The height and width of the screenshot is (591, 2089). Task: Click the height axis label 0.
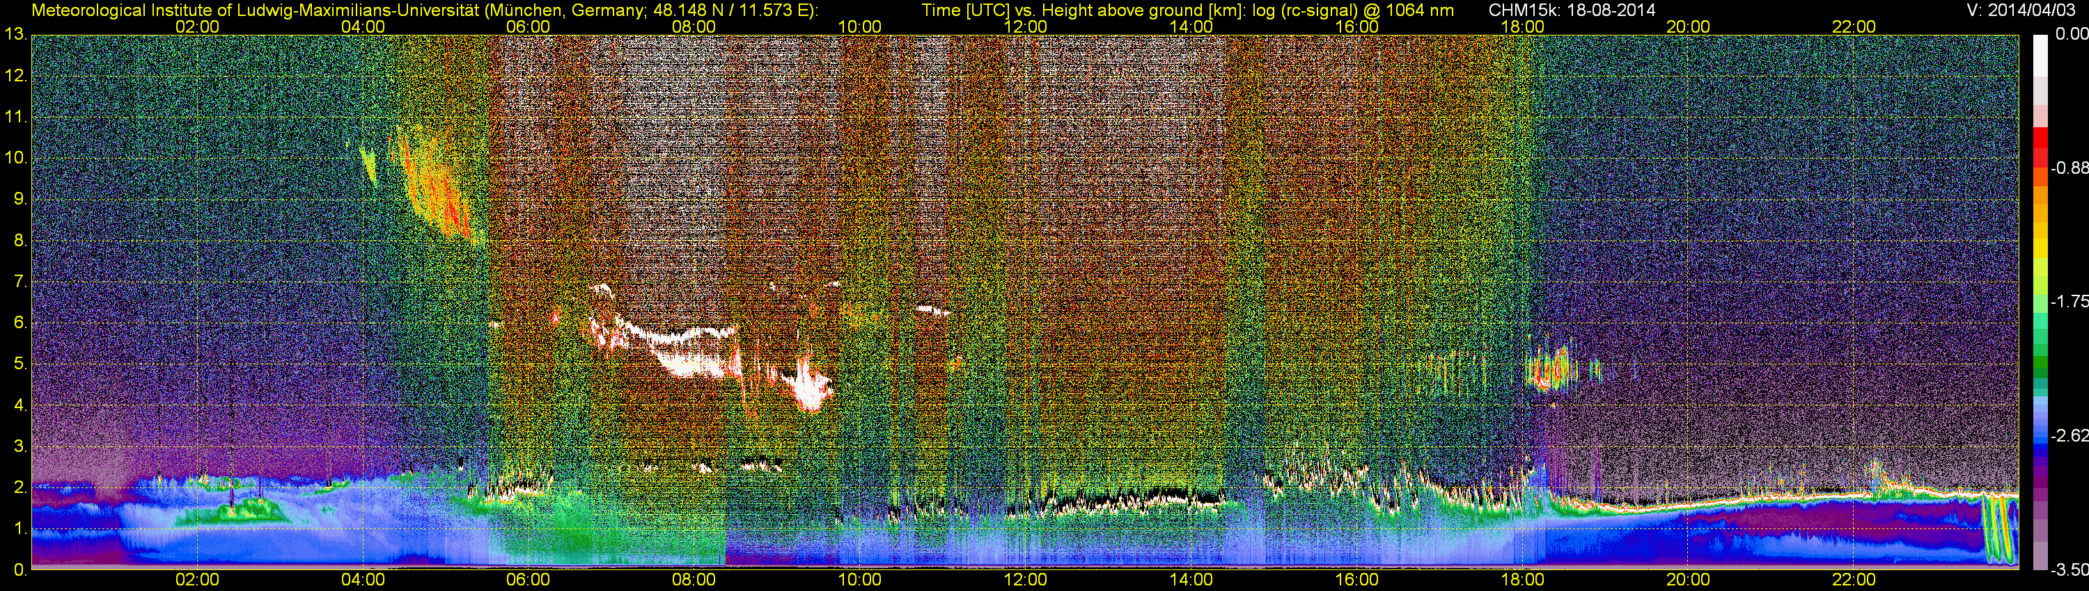pos(20,570)
